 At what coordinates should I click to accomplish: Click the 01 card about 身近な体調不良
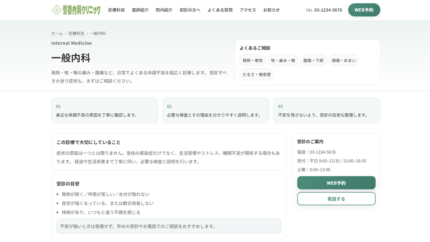pyautogui.click(x=105, y=111)
